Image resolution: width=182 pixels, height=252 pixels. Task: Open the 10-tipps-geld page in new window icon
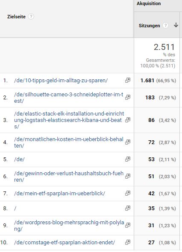click(x=128, y=80)
